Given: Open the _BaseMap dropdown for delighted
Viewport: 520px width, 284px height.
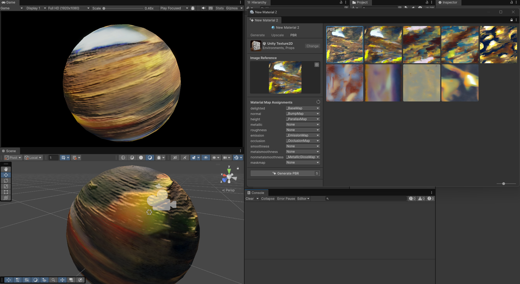Looking at the screenshot, I should pyautogui.click(x=303, y=108).
